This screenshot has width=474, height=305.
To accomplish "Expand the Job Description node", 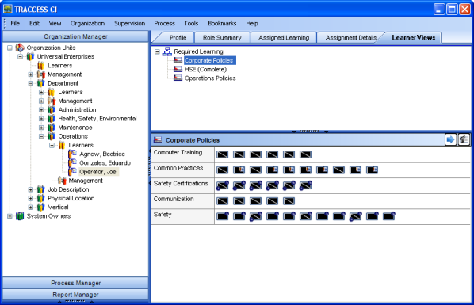I will [31, 189].
